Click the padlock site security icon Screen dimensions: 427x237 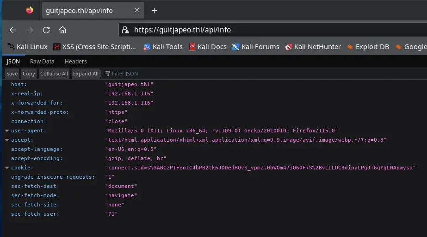125,30
